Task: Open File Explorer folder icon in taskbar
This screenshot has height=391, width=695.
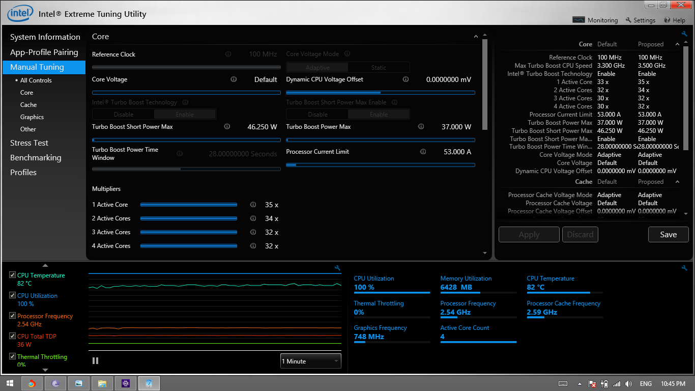Action: [102, 383]
